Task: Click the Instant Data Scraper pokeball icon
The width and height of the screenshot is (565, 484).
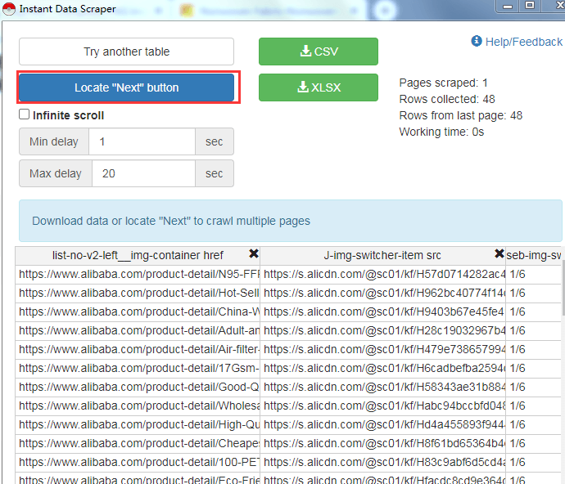Action: [9, 9]
